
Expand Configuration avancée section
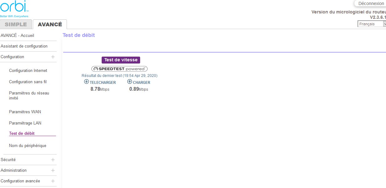(x=53, y=181)
